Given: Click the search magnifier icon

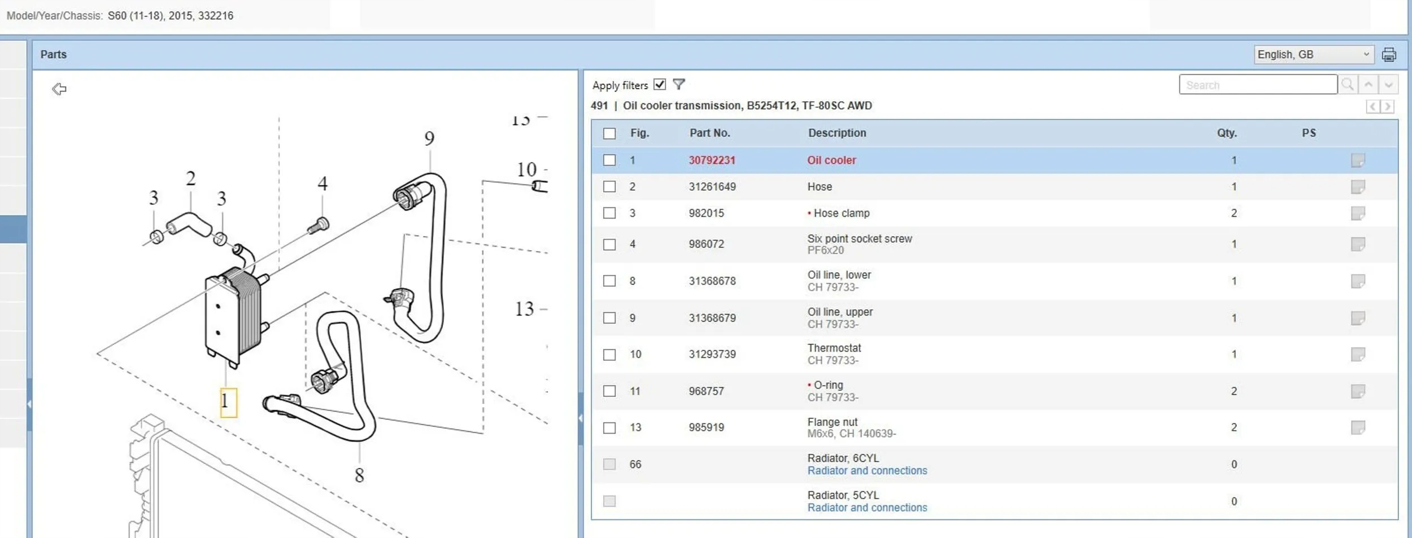Looking at the screenshot, I should click(x=1348, y=85).
